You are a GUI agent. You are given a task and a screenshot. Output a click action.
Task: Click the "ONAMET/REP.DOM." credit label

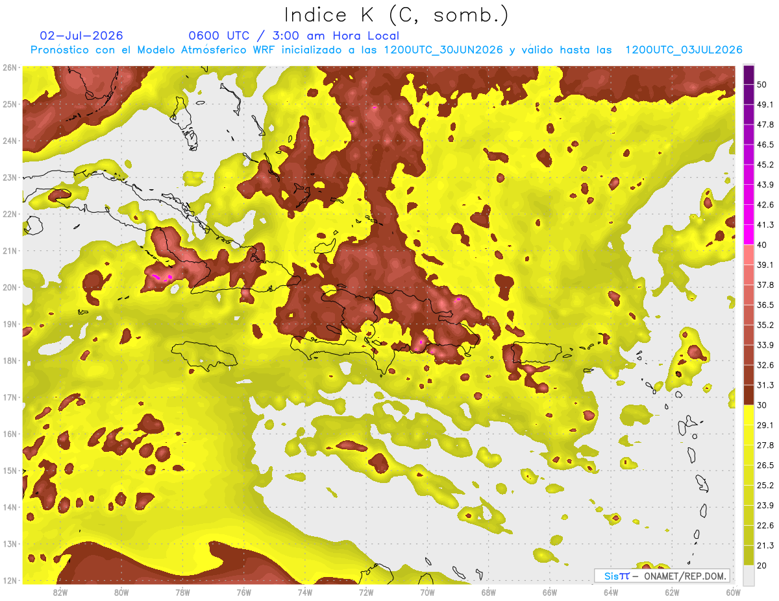click(685, 576)
